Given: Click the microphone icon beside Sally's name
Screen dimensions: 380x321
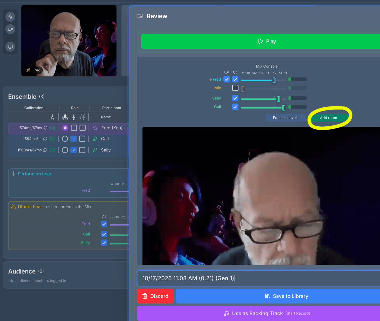Looking at the screenshot, I should pos(95,150).
